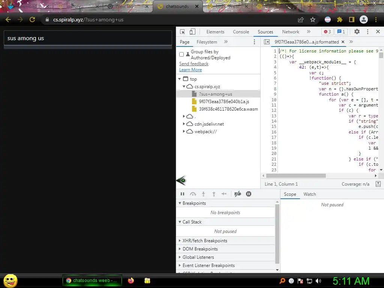Click the red errors counter badge
The width and height of the screenshot is (384, 288).
pyautogui.click(x=327, y=31)
